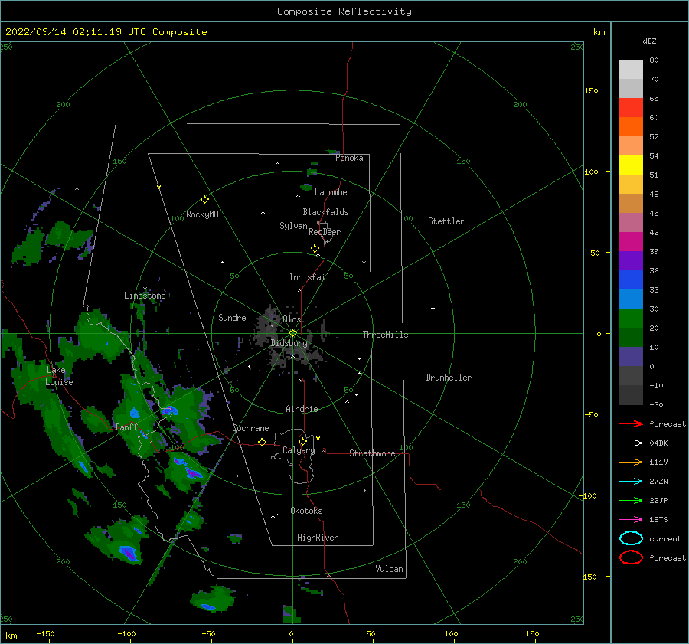Screen dimensions: 689x644
Task: Select the light gray 80 dBZ swatch
Action: (631, 69)
